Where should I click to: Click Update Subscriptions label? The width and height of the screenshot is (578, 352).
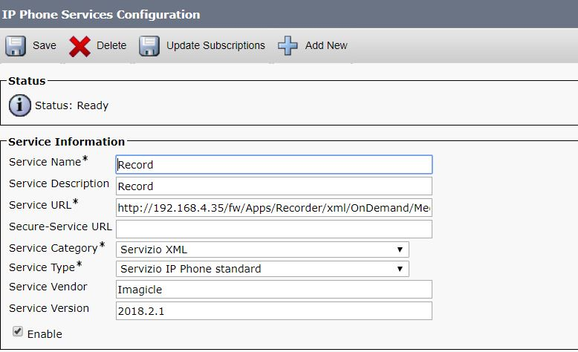(215, 46)
